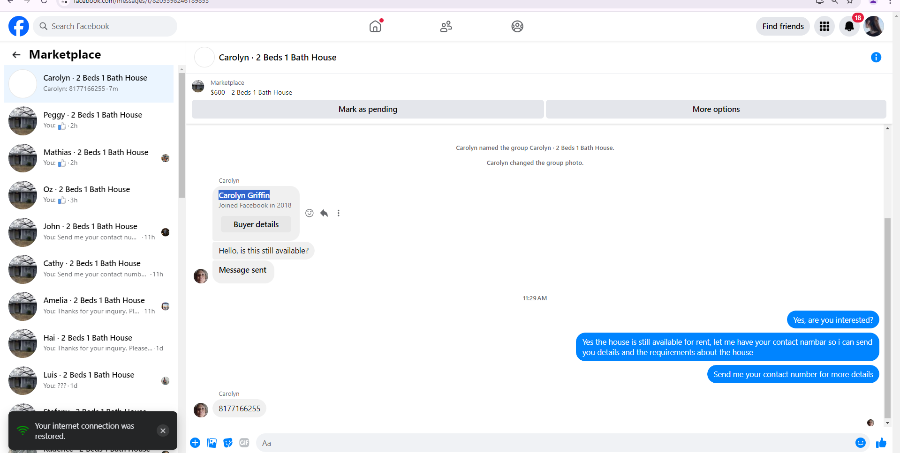Click Carolyn's avatar beside her phone number
Screen dimensions: 900x453
(x=201, y=410)
